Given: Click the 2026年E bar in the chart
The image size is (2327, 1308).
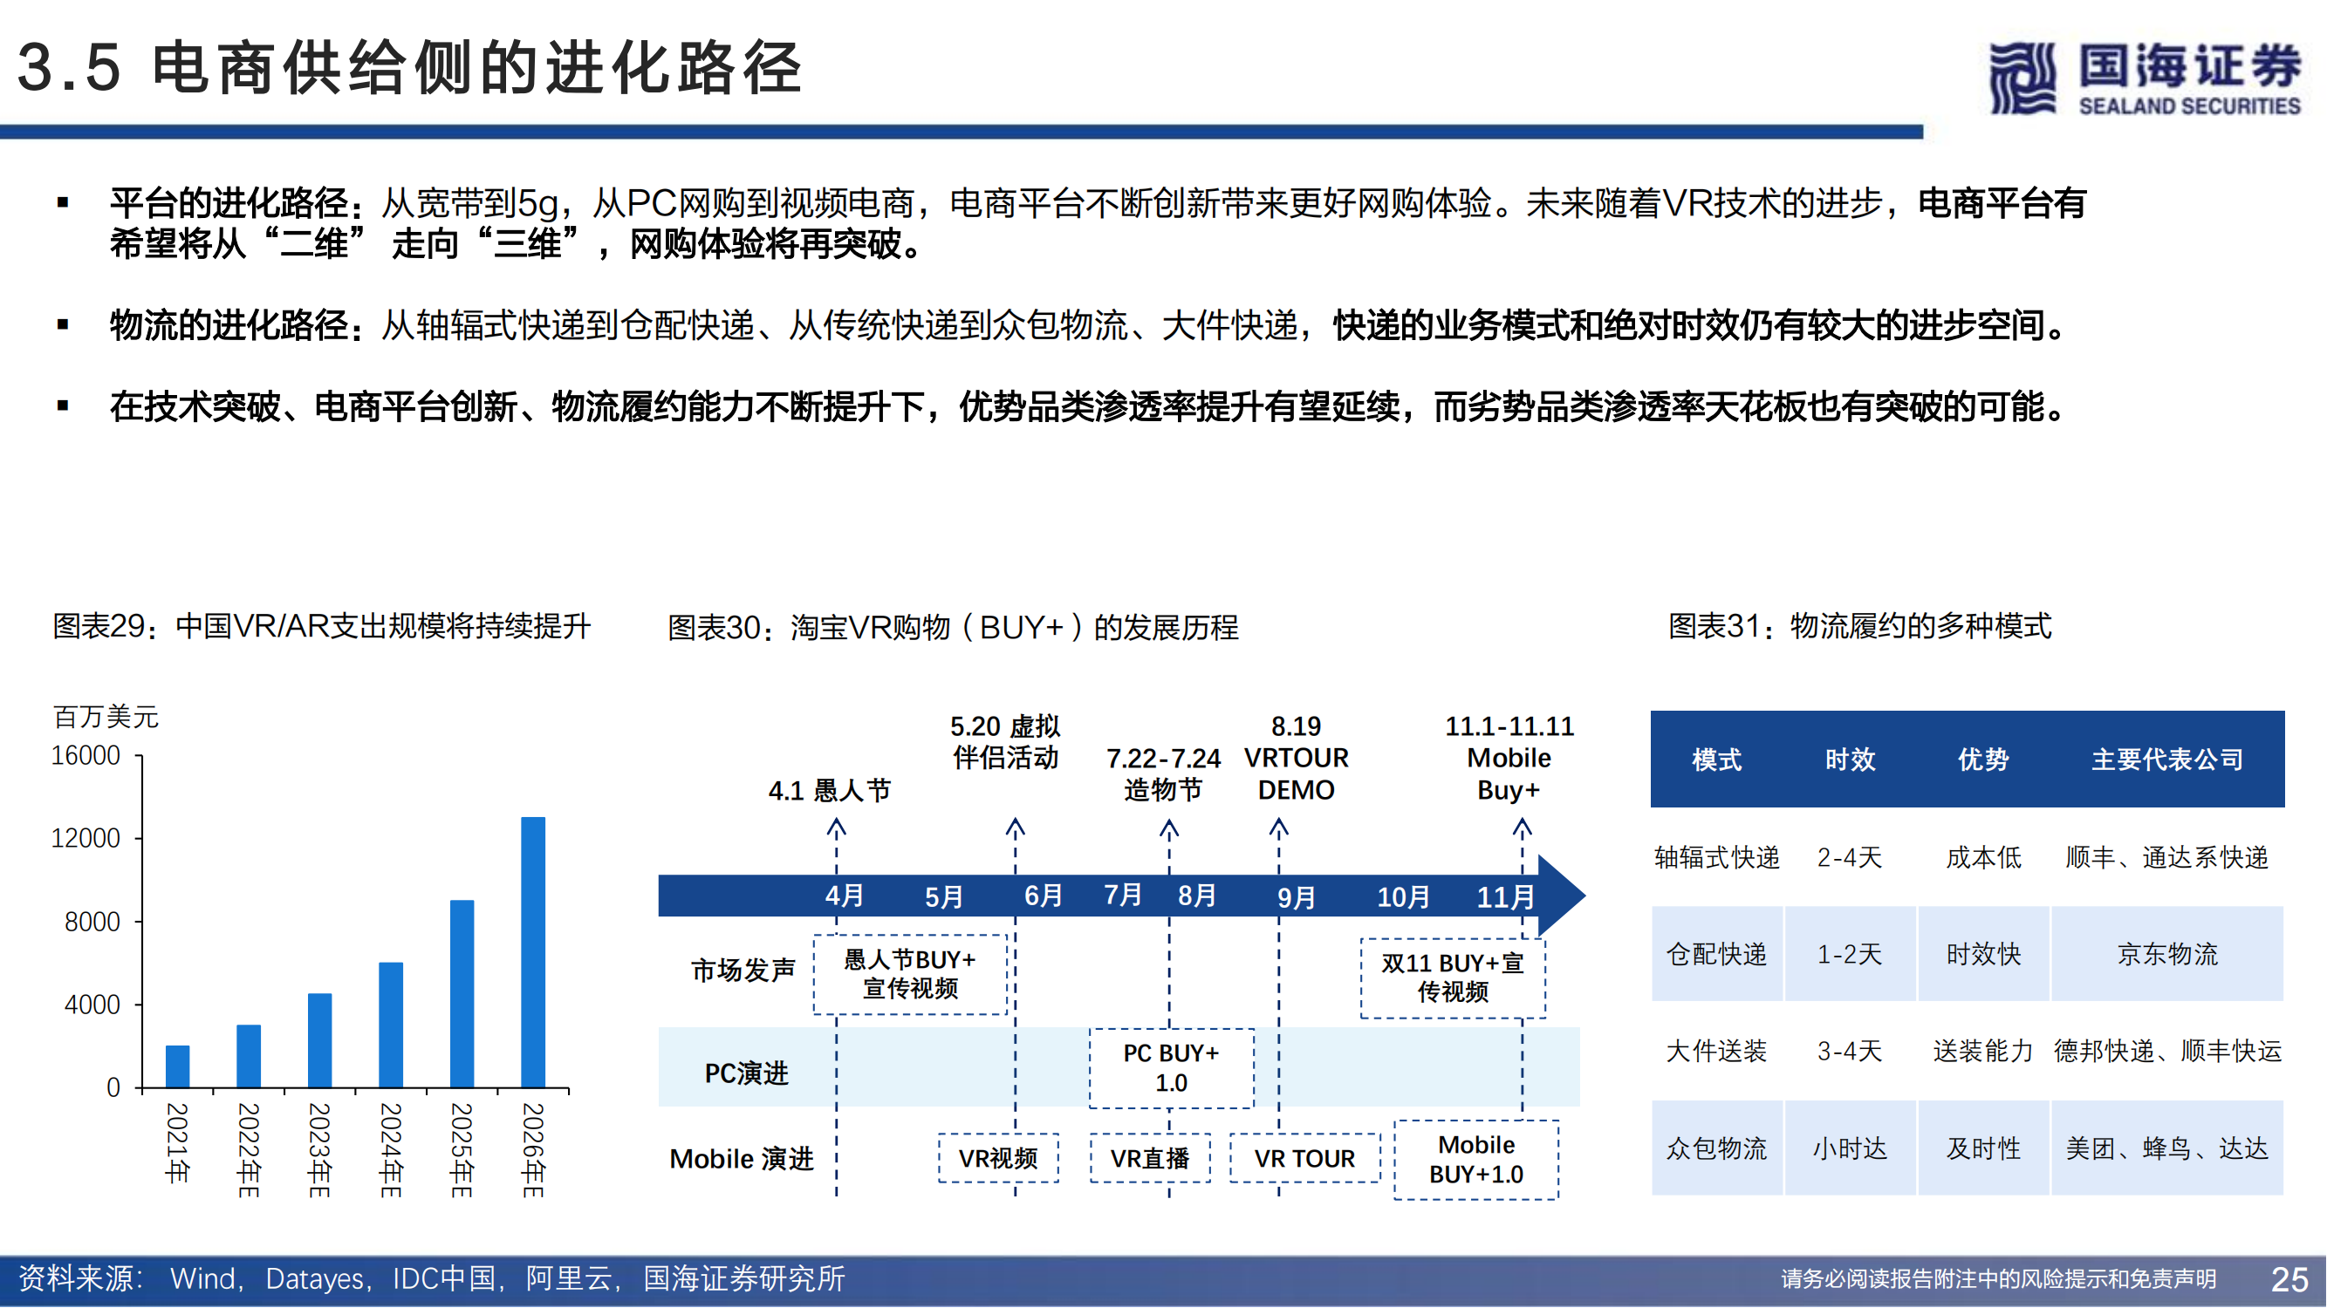Looking at the screenshot, I should coord(534,951).
